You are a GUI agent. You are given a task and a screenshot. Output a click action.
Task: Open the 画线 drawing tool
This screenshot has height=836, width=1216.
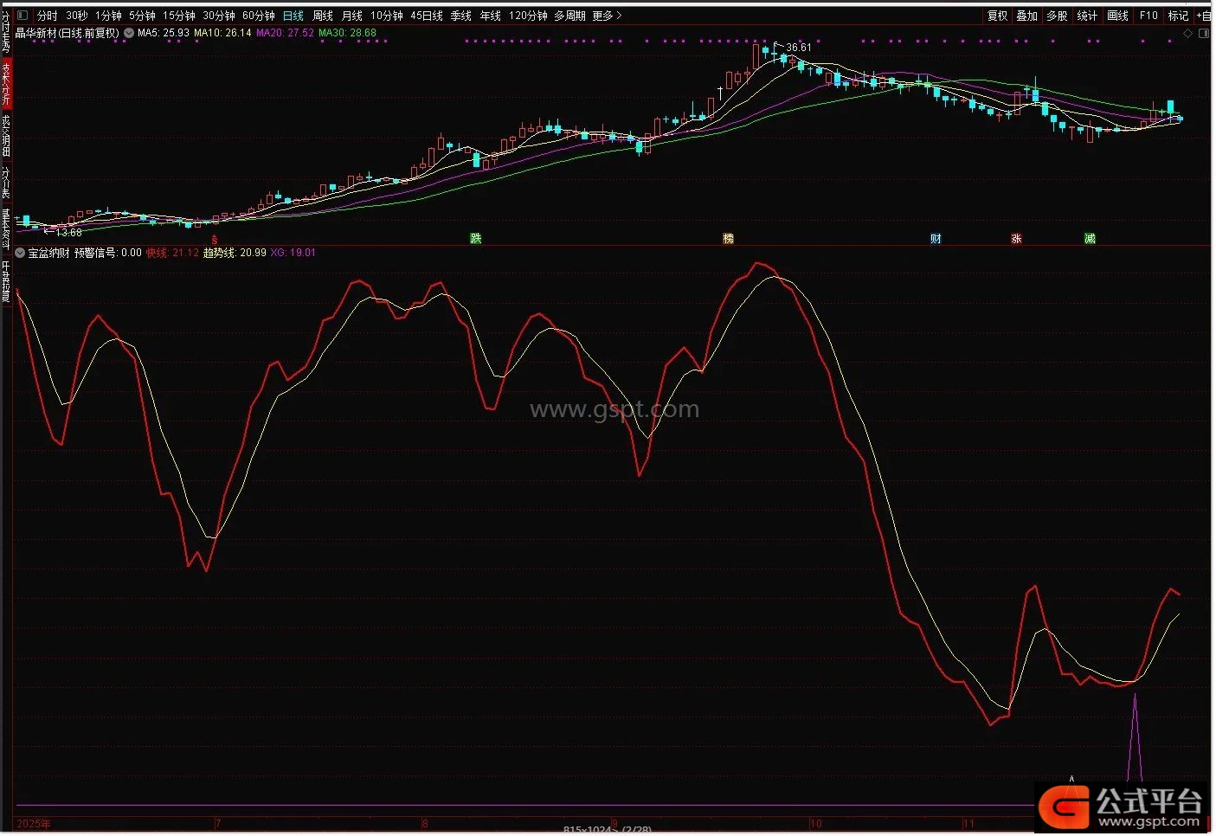1117,16
